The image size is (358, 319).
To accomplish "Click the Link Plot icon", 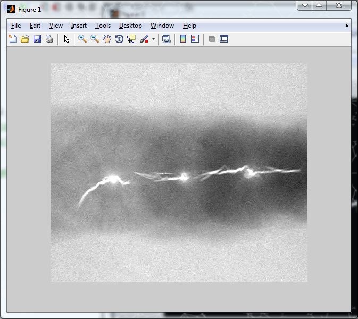I will [x=166, y=39].
